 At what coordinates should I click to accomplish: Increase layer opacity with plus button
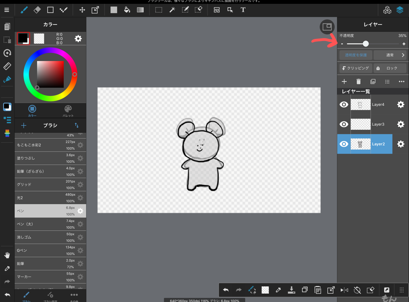[x=404, y=44]
